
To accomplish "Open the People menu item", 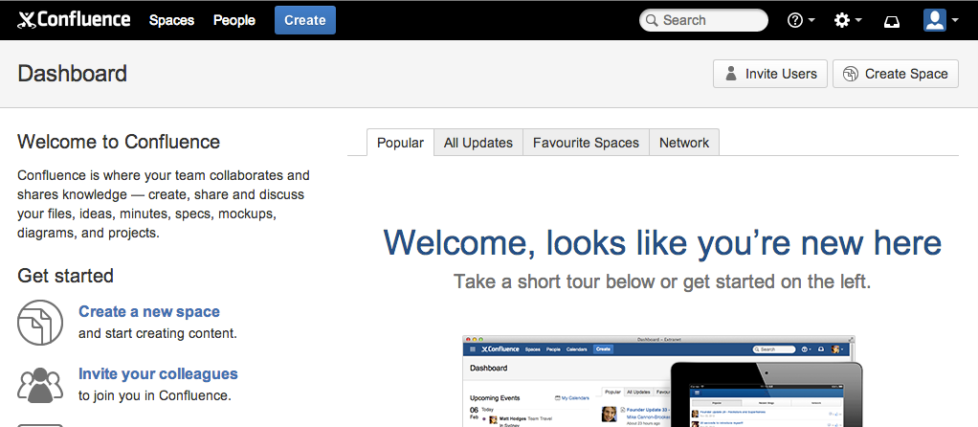I will [x=234, y=20].
